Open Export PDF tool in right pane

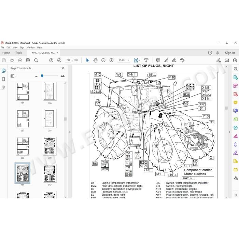click(x=236, y=77)
